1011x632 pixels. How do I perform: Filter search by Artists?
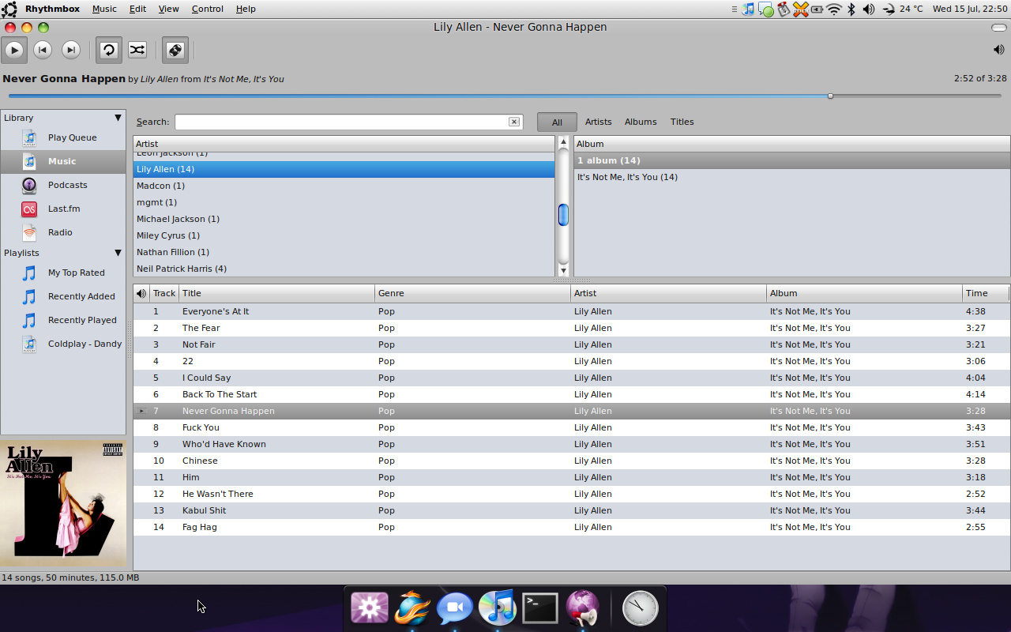598,122
